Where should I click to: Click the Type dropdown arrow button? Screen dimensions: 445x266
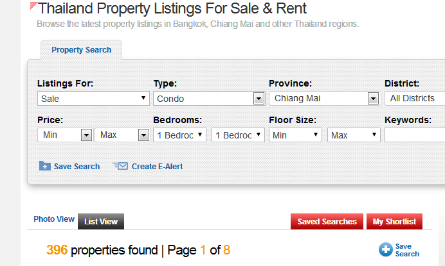[x=259, y=99]
